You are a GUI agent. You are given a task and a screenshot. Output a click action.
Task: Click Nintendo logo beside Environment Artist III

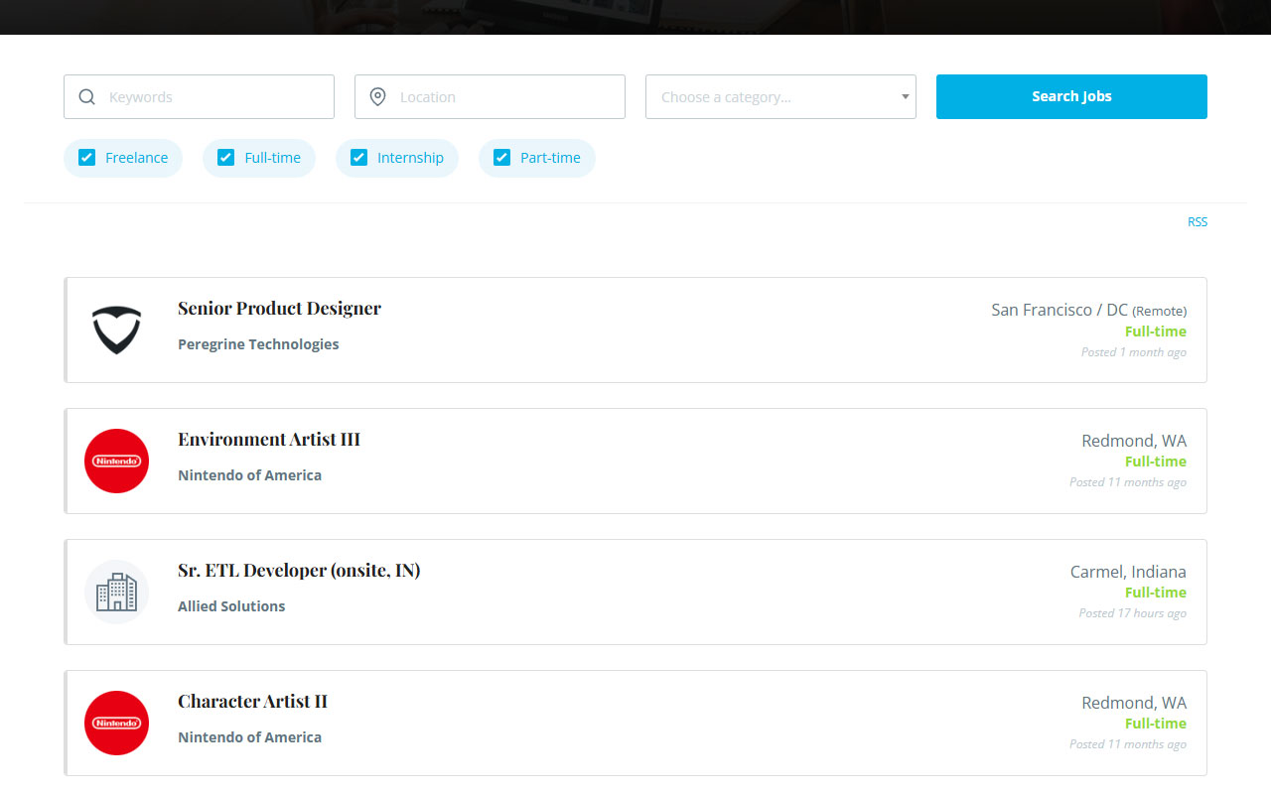pyautogui.click(x=116, y=461)
